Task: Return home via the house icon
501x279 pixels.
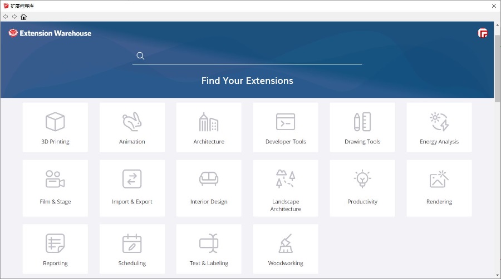Action: click(x=23, y=17)
